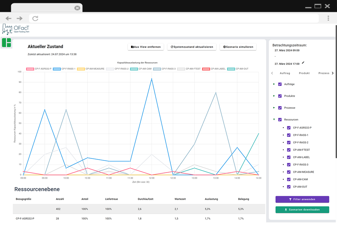Toggle CP-F-ASRS32-P legend color swatch
The width and height of the screenshot is (337, 228).
coord(30,69)
